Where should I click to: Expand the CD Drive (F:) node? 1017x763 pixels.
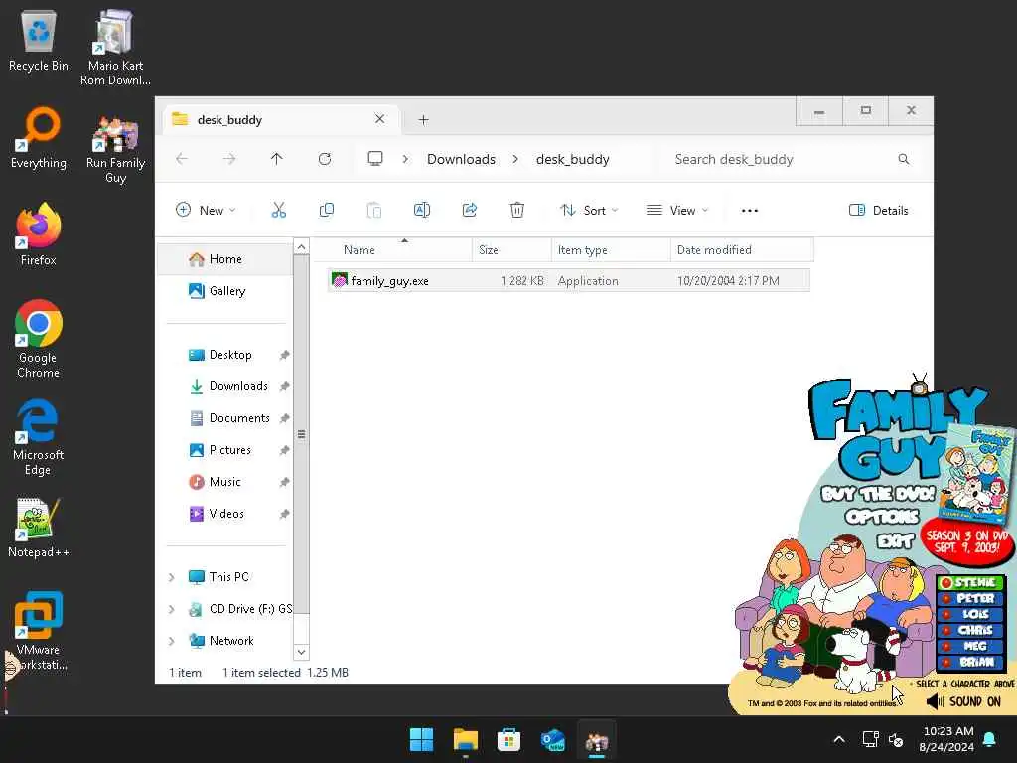(x=171, y=609)
